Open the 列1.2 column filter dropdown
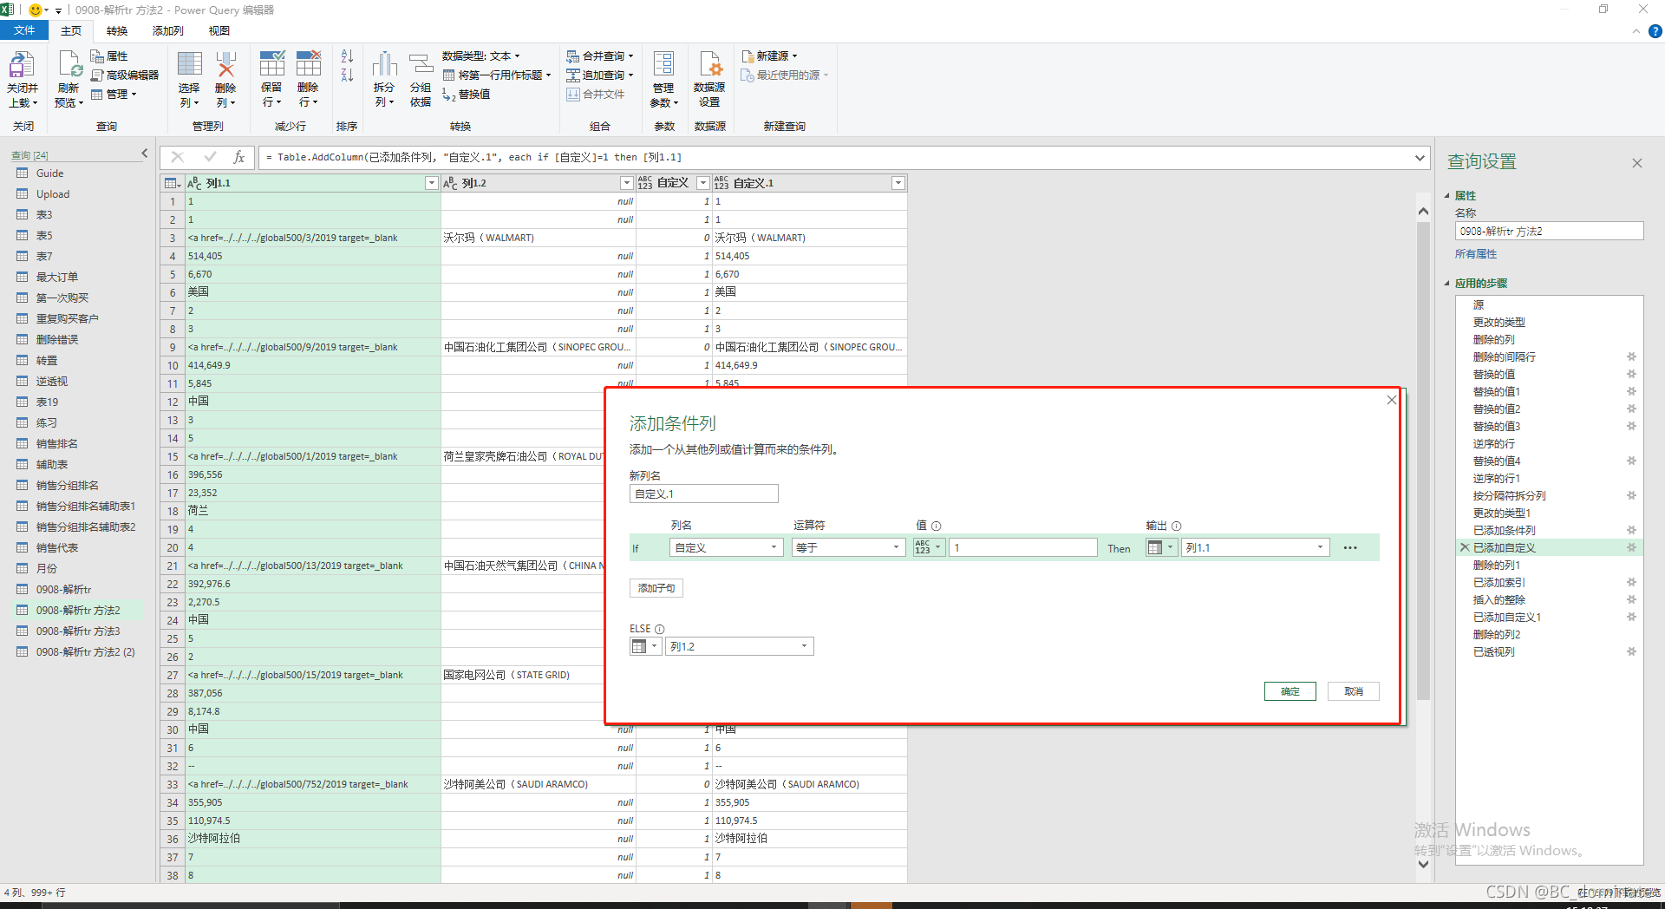 pyautogui.click(x=626, y=183)
